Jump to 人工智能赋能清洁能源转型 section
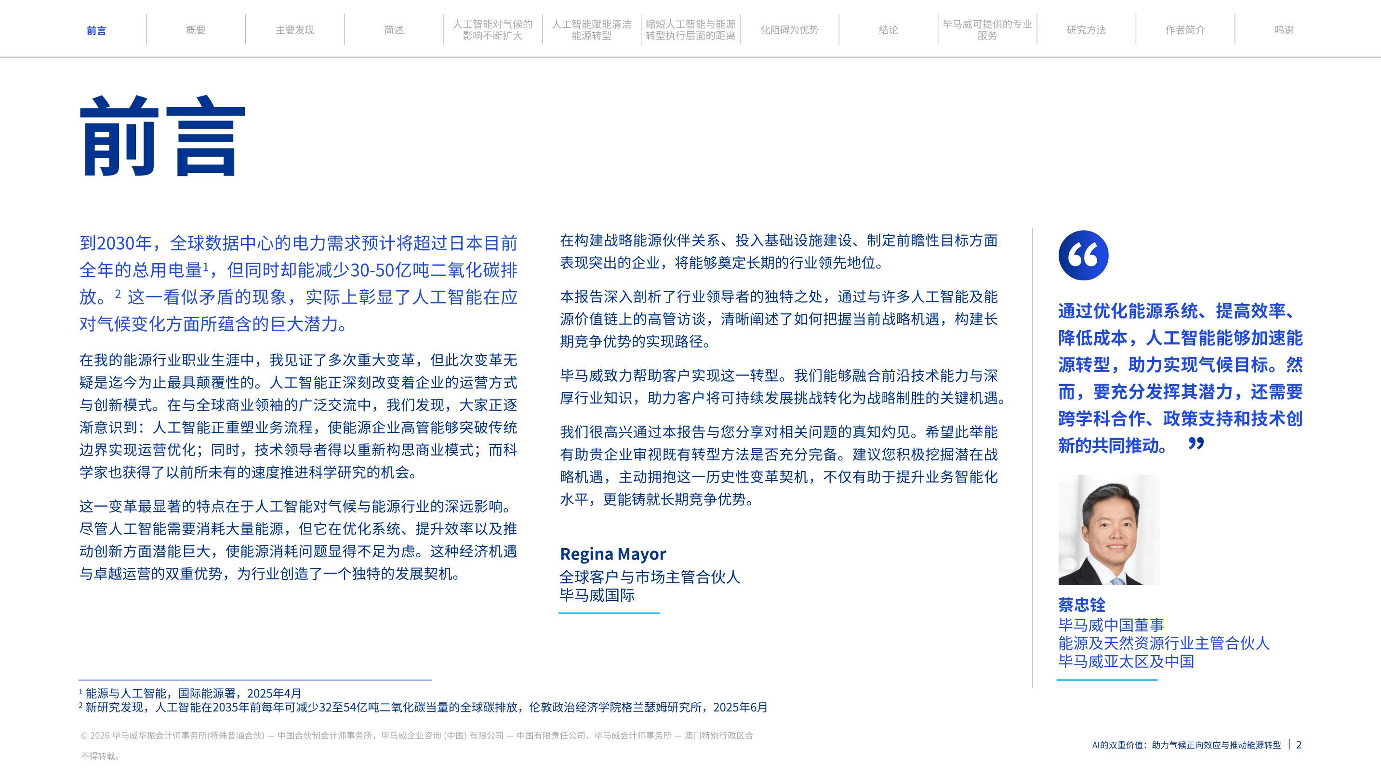The image size is (1381, 777). pos(591,30)
